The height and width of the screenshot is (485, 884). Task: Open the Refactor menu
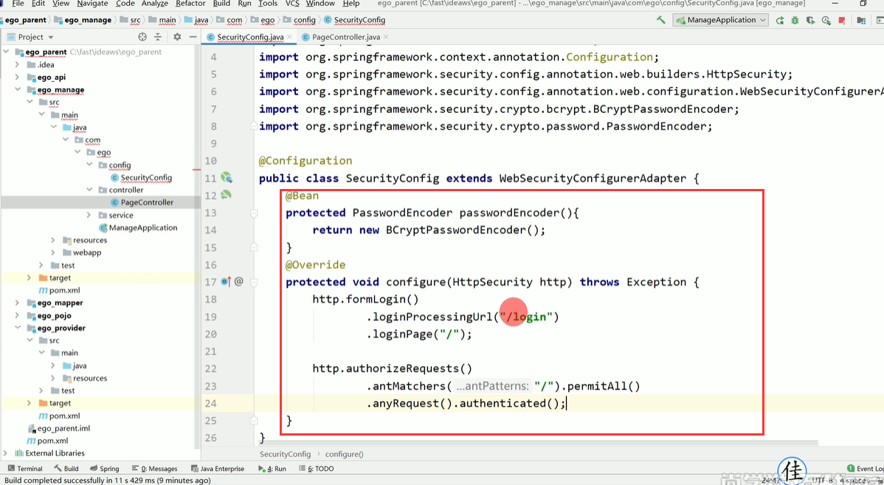point(190,4)
